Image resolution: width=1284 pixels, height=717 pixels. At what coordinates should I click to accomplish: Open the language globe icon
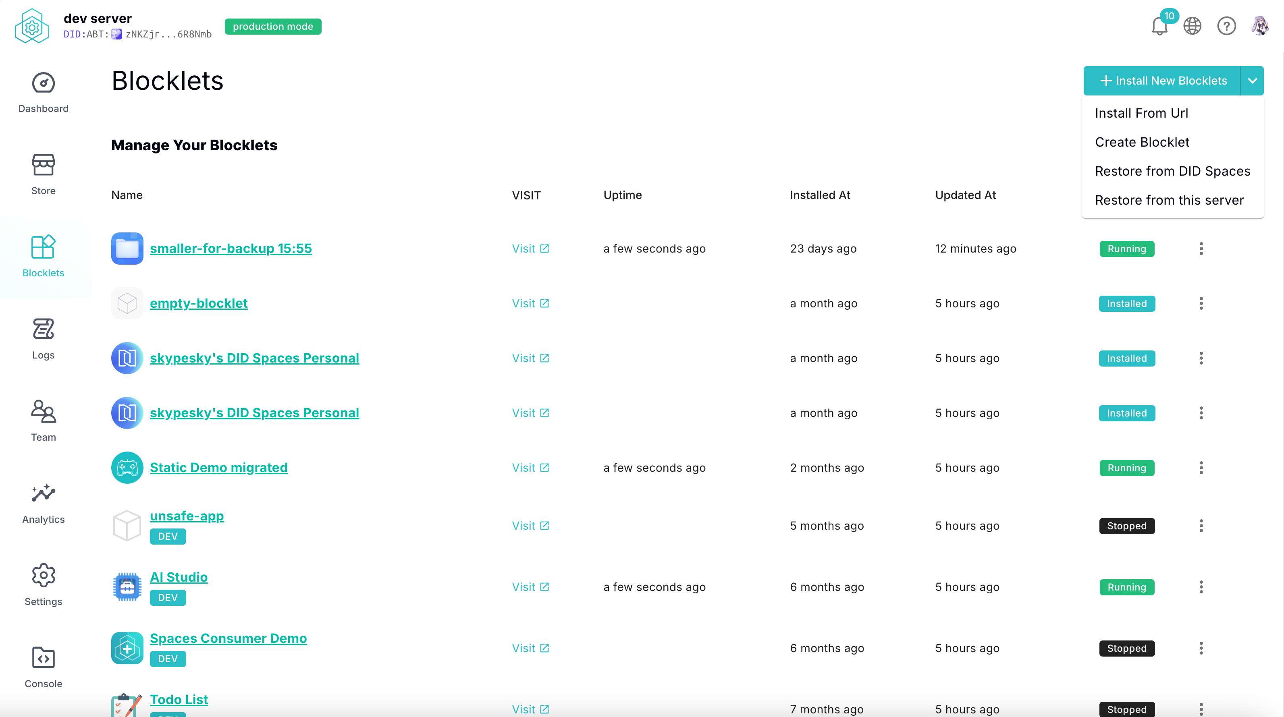click(x=1192, y=26)
